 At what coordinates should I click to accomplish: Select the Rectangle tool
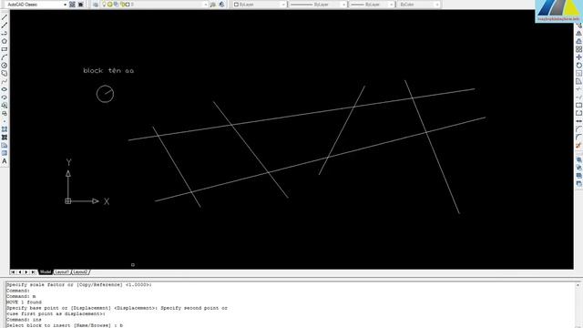click(x=4, y=49)
